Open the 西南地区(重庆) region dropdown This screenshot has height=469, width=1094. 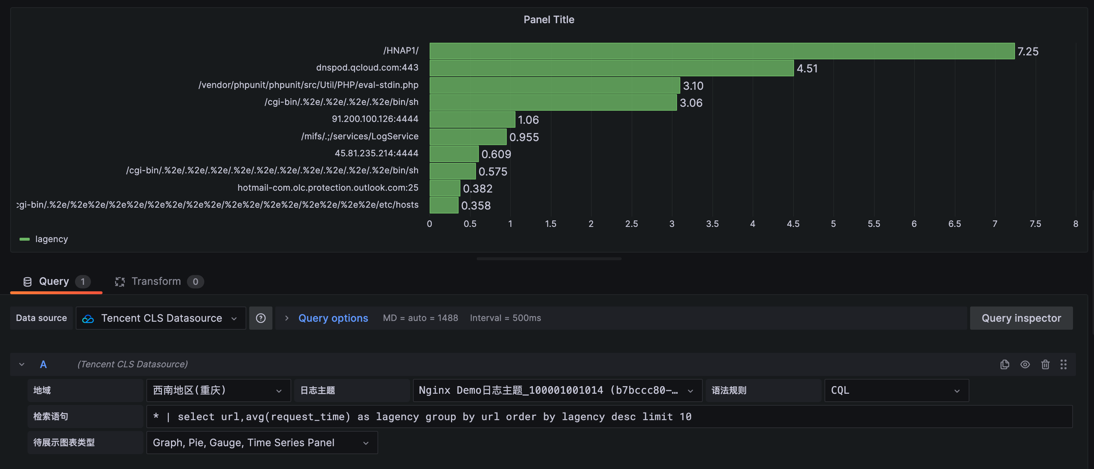[218, 390]
